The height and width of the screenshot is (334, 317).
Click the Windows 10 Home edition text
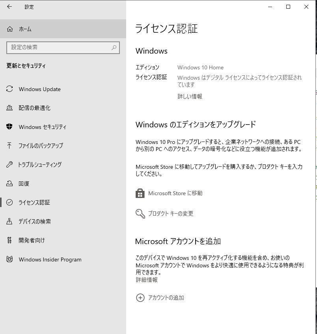(200, 67)
